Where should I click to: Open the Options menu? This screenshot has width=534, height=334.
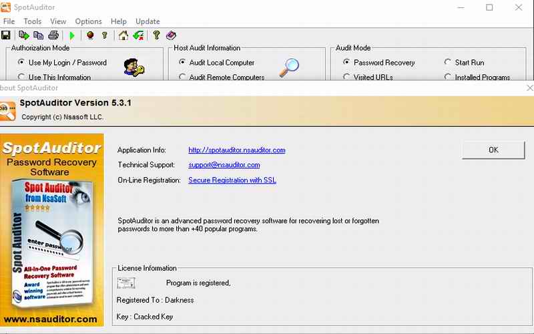88,21
